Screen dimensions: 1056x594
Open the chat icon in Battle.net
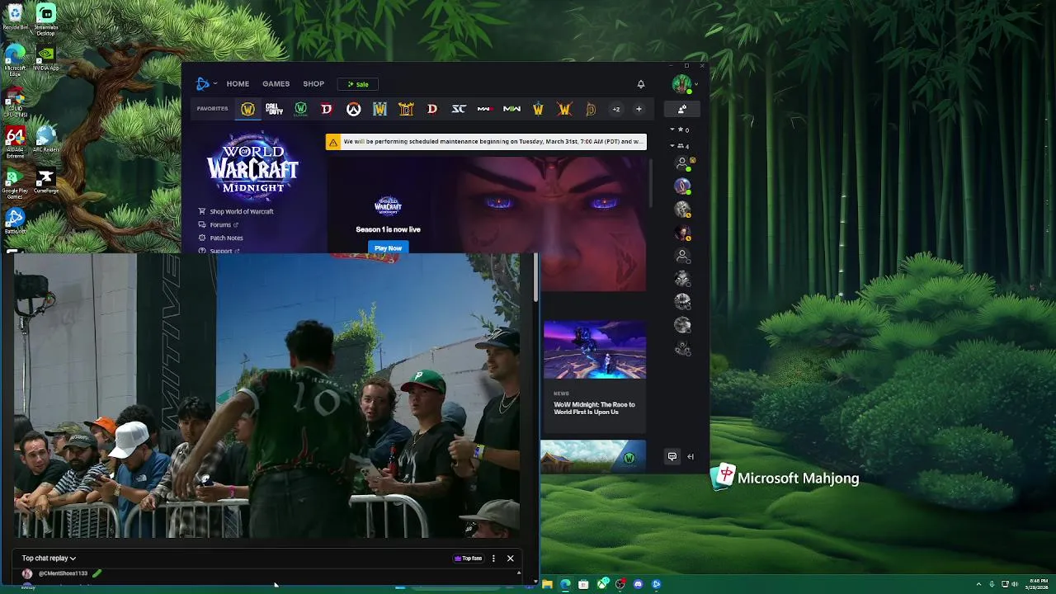[672, 456]
